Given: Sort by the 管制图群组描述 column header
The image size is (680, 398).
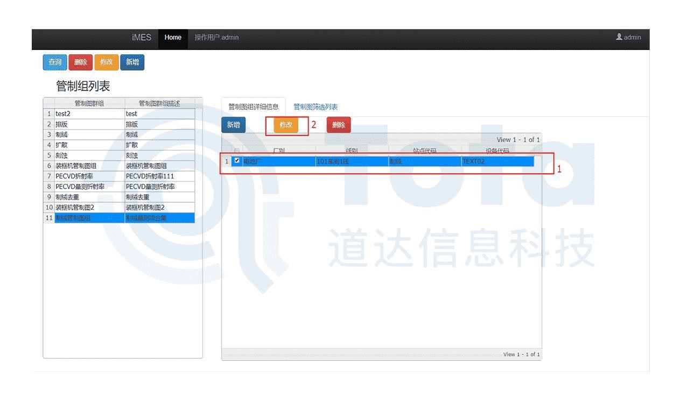Looking at the screenshot, I should pyautogui.click(x=160, y=104).
